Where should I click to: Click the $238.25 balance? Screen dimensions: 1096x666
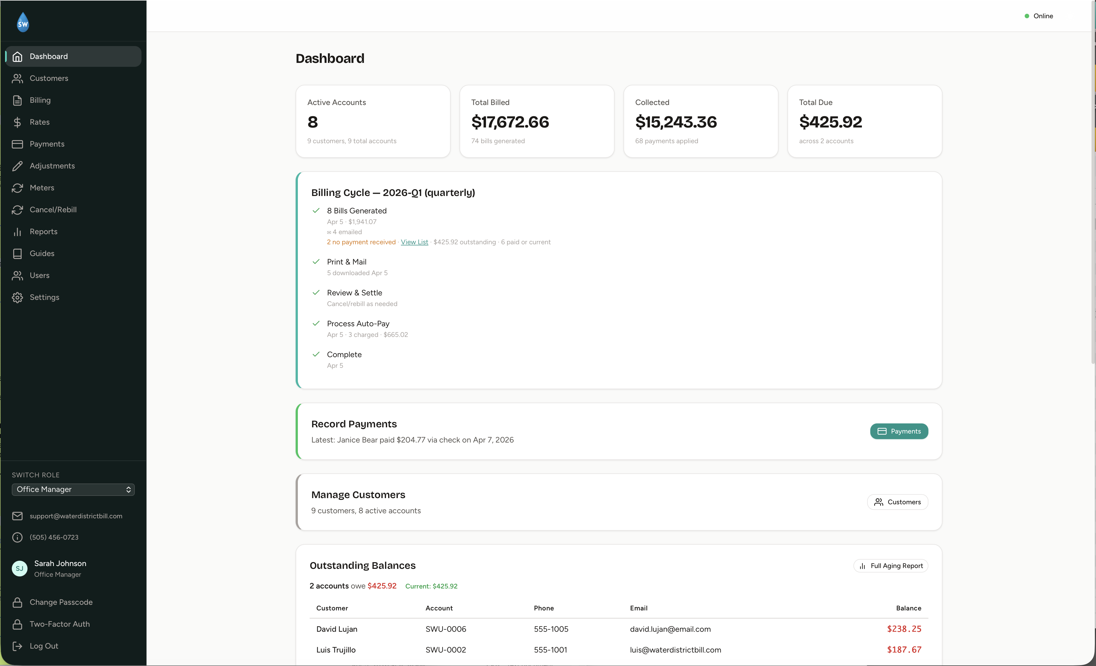(904, 629)
